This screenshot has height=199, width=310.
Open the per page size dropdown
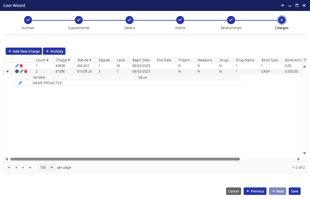point(46,167)
